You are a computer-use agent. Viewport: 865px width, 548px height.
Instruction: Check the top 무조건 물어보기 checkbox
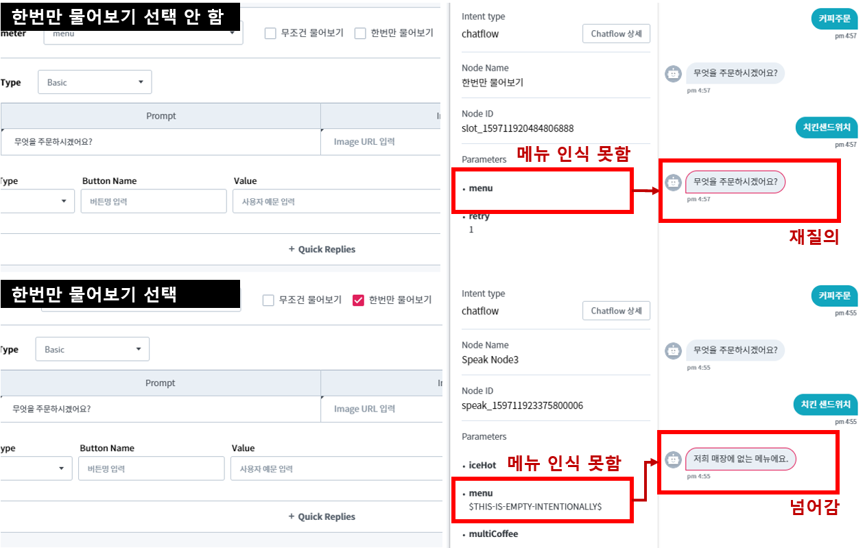point(270,33)
